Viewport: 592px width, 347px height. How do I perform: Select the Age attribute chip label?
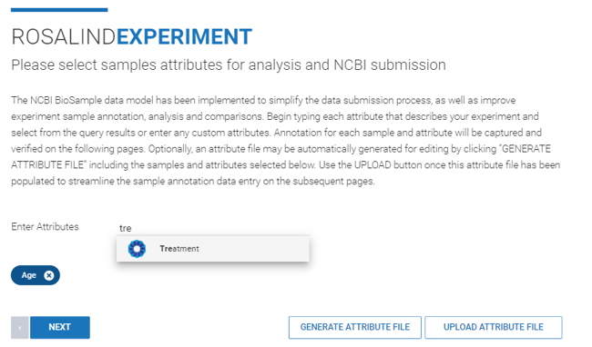(x=29, y=275)
